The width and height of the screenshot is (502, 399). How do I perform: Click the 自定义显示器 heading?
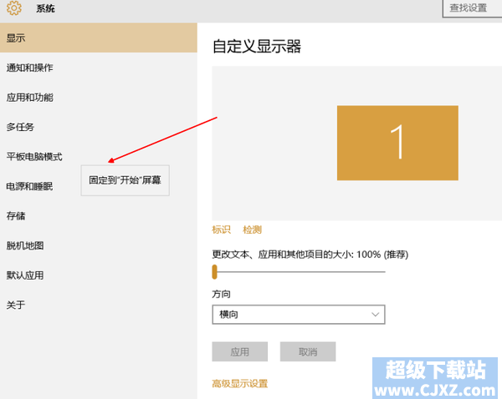257,46
